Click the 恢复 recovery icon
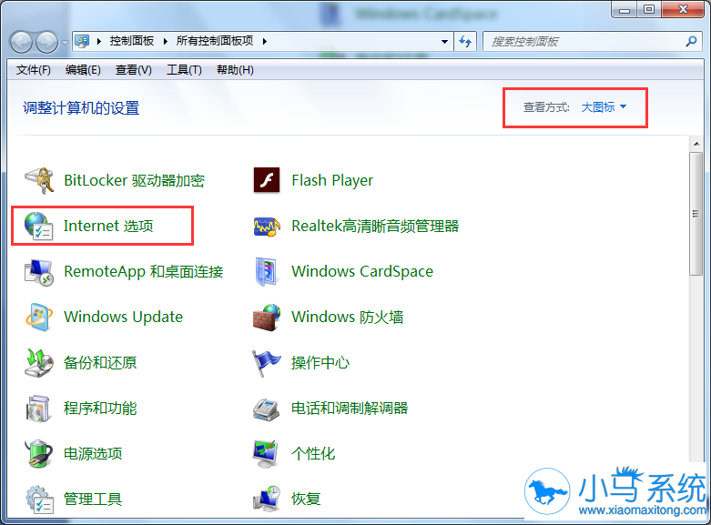This screenshot has width=711, height=525. [x=266, y=500]
